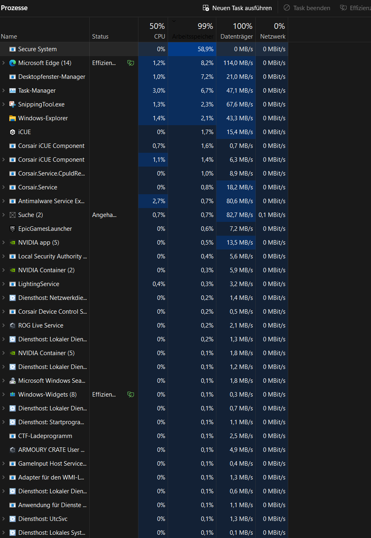
Task: Sort by Arbeitsspeicher column header
Action: point(192,30)
